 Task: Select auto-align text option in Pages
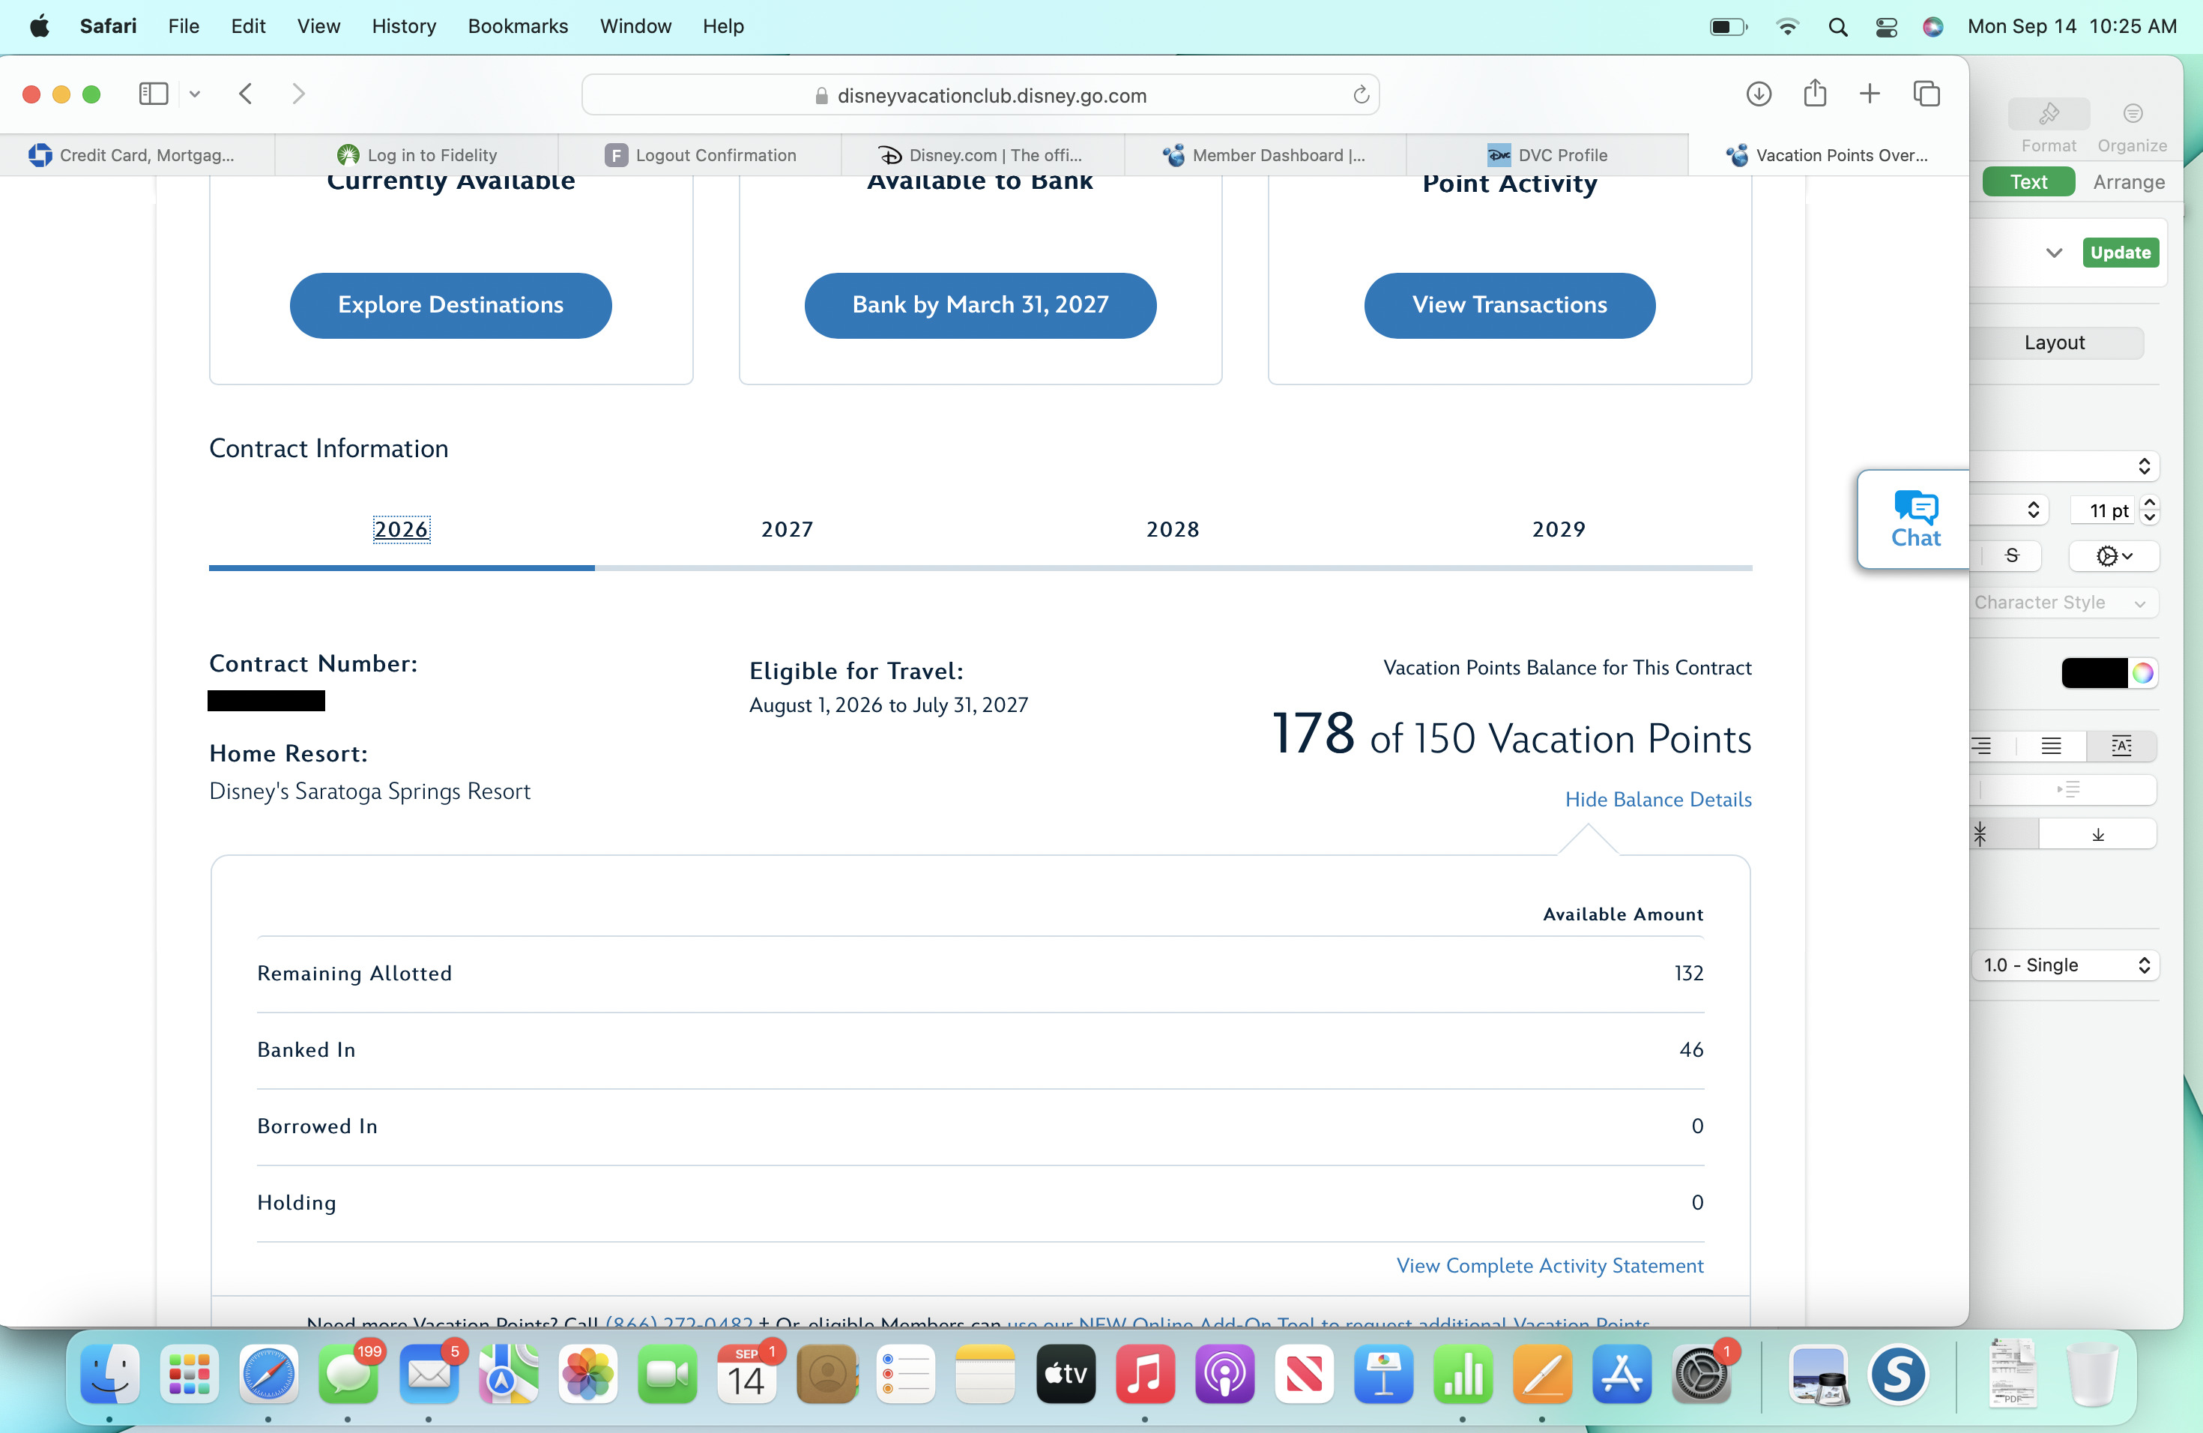pyautogui.click(x=2121, y=746)
